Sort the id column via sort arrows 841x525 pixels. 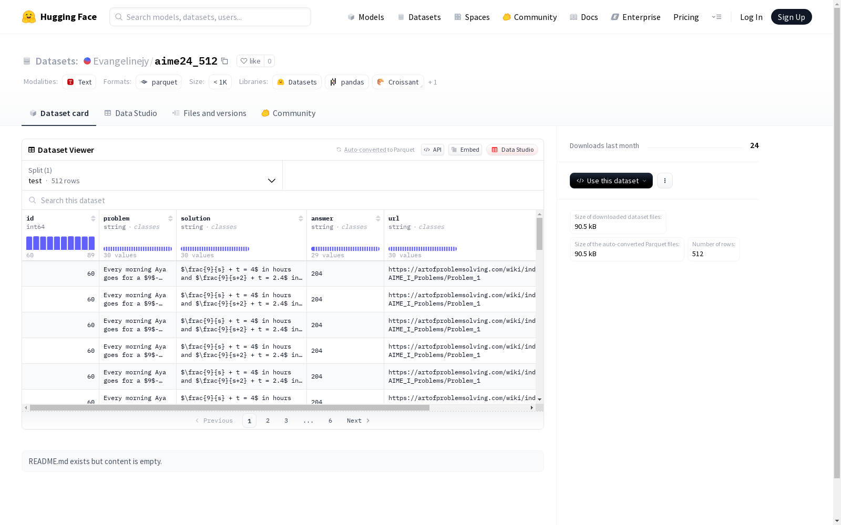[93, 218]
